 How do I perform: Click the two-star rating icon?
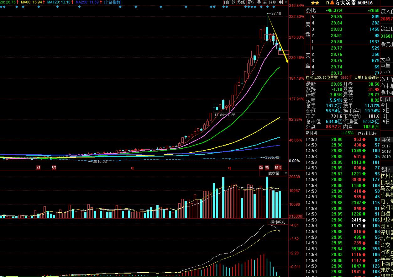[315, 3]
